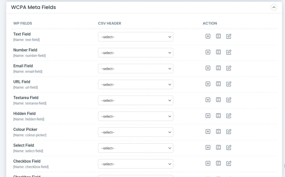Image resolution: width=285 pixels, height=177 pixels.
Task: Open CSV header dropdown for Text Field
Action: [x=136, y=37]
